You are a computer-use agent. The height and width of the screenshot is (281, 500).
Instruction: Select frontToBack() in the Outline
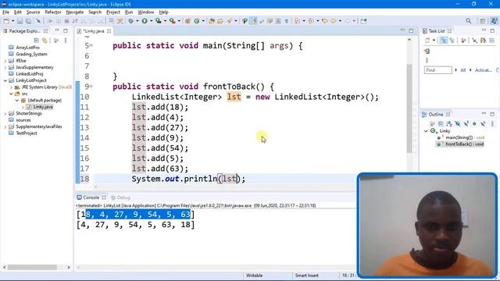(x=464, y=144)
